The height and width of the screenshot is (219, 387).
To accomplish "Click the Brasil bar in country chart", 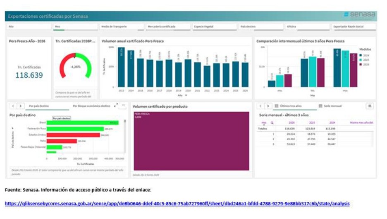I will (x=82, y=122).
